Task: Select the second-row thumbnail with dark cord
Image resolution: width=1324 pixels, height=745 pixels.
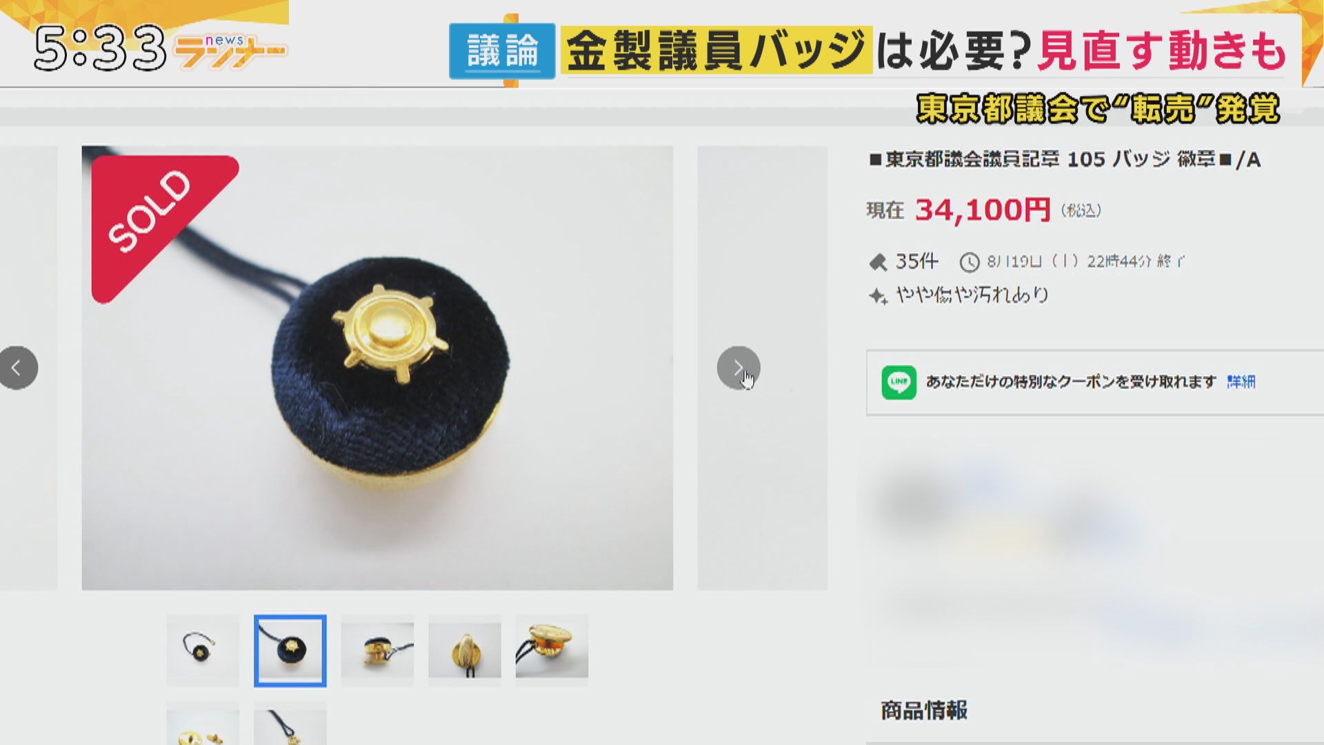Action: coord(290,724)
